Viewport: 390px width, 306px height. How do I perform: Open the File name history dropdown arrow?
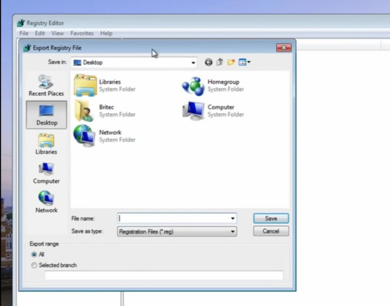tap(232, 218)
